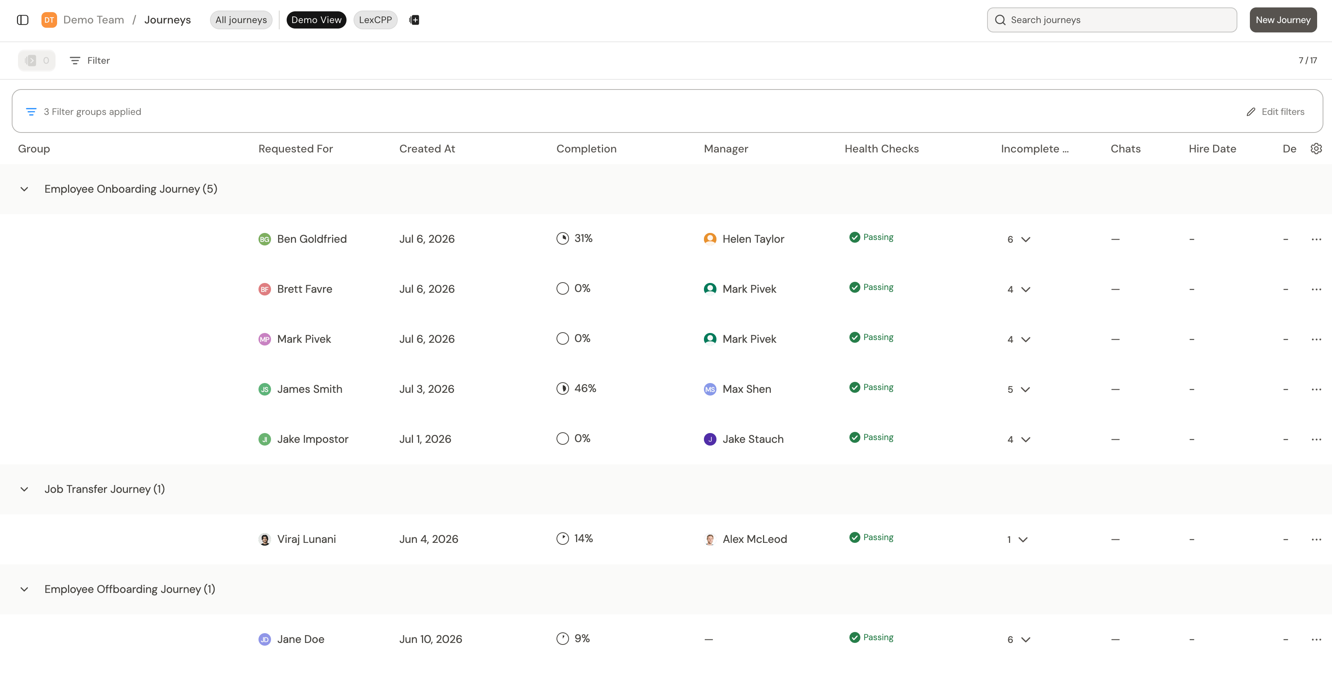Click James Smith's JS avatar
1332x691 pixels.
(x=264, y=389)
